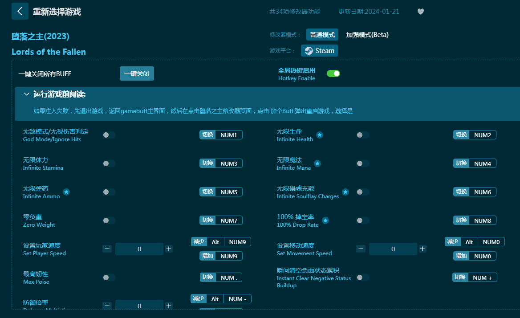This screenshot has height=318, width=520.
Task: Click NUM1 hotkey for God Mode
Action: (221, 135)
